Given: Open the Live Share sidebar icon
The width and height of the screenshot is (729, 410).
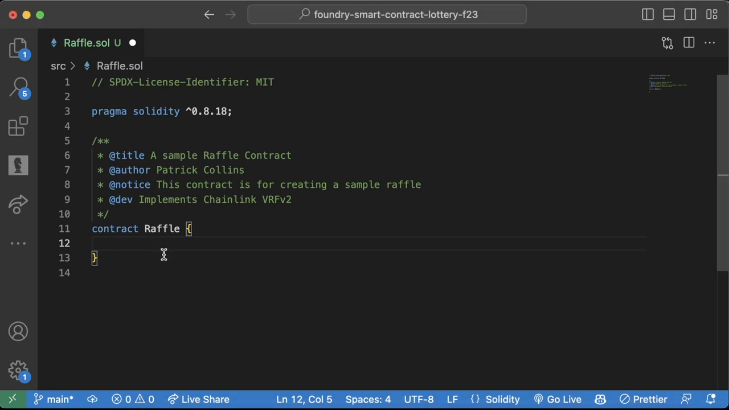Looking at the screenshot, I should tap(18, 204).
